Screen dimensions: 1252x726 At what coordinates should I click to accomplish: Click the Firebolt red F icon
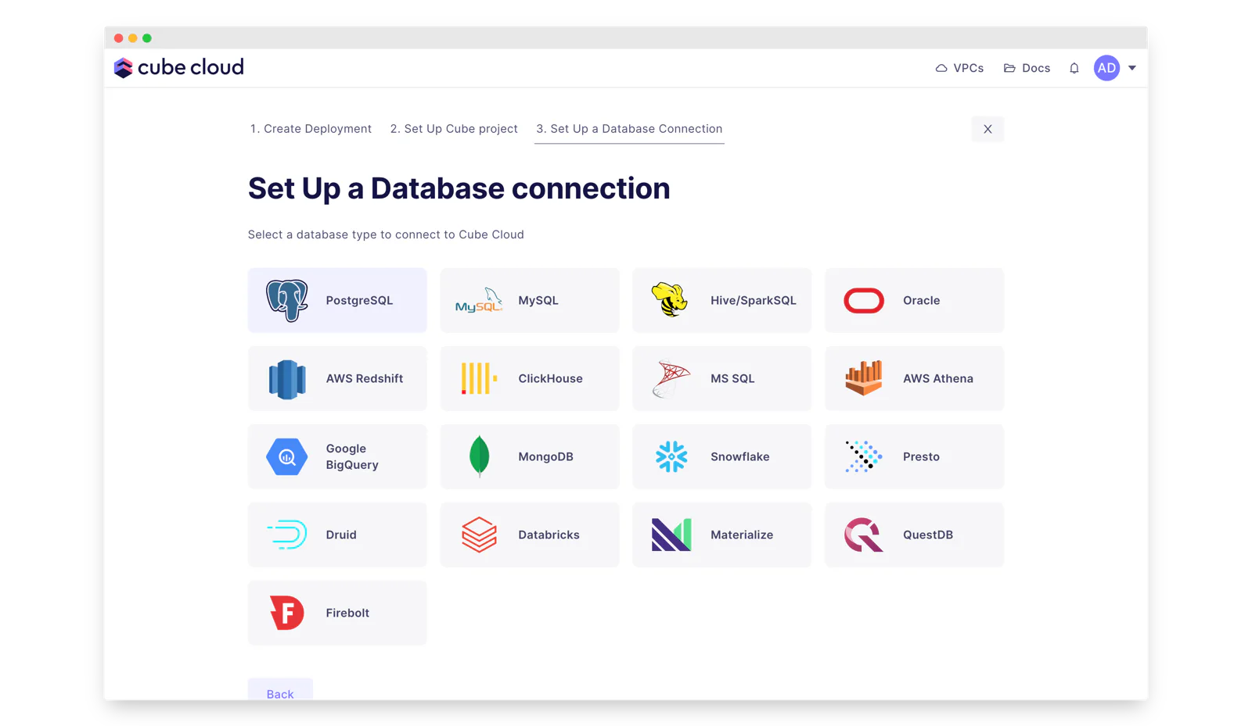[287, 613]
